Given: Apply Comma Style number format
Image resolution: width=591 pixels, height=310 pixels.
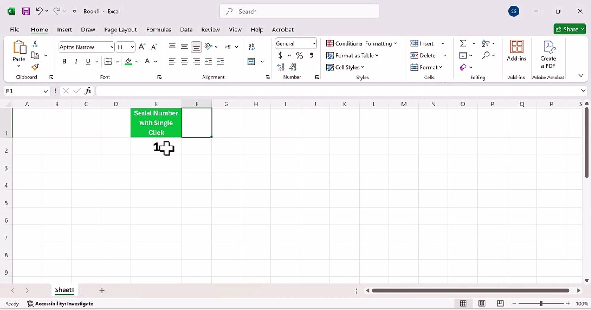Looking at the screenshot, I should click(311, 55).
